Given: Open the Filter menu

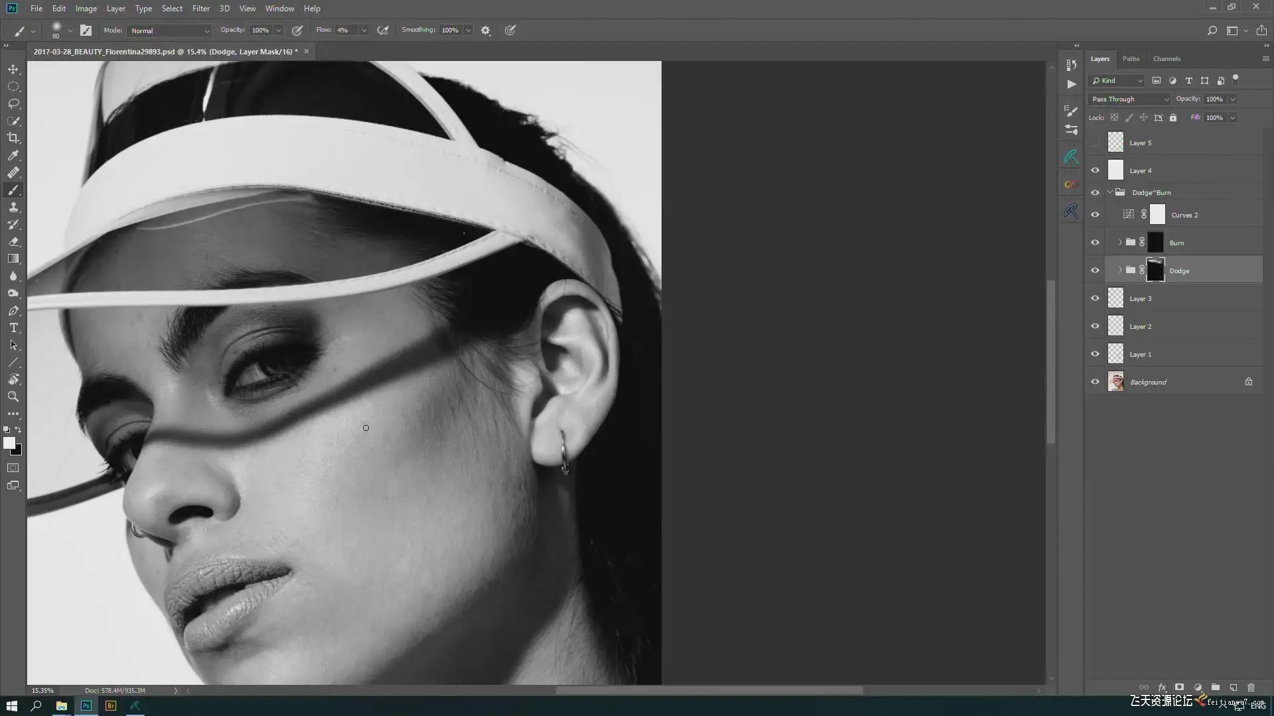Looking at the screenshot, I should (x=200, y=9).
